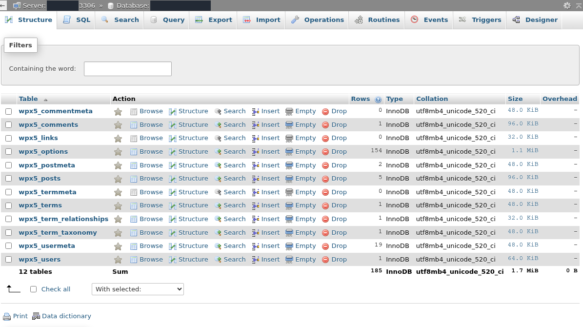583x327 pixels.
Task: Mark wpx5_options table as favorite star
Action: [x=118, y=152]
